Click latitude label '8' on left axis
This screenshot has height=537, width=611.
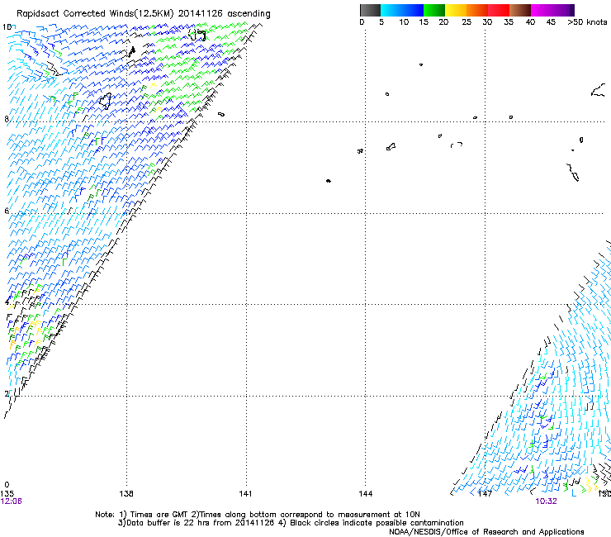7,119
